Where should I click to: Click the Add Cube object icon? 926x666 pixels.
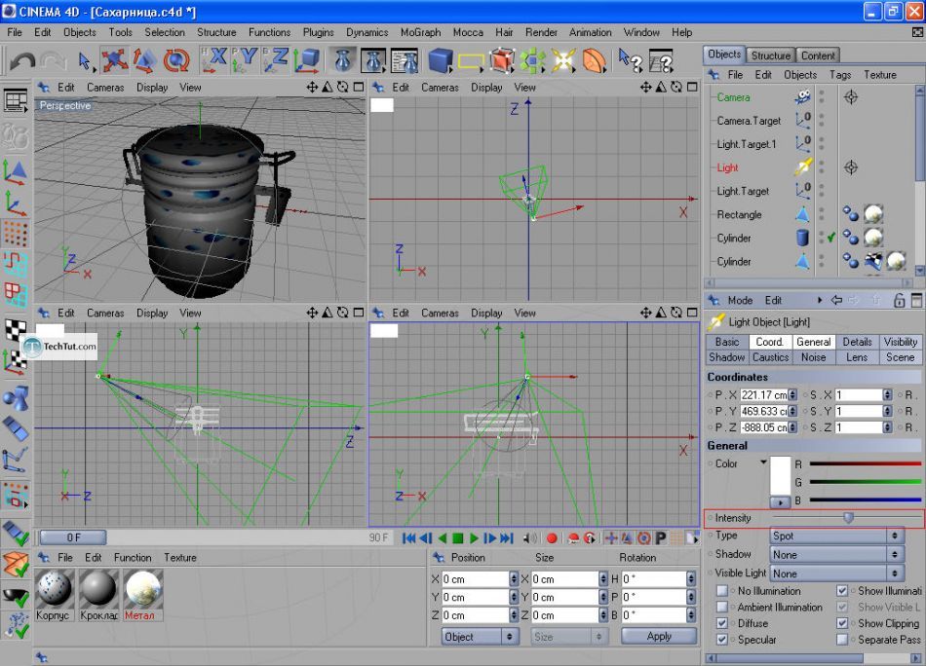pyautogui.click(x=441, y=61)
